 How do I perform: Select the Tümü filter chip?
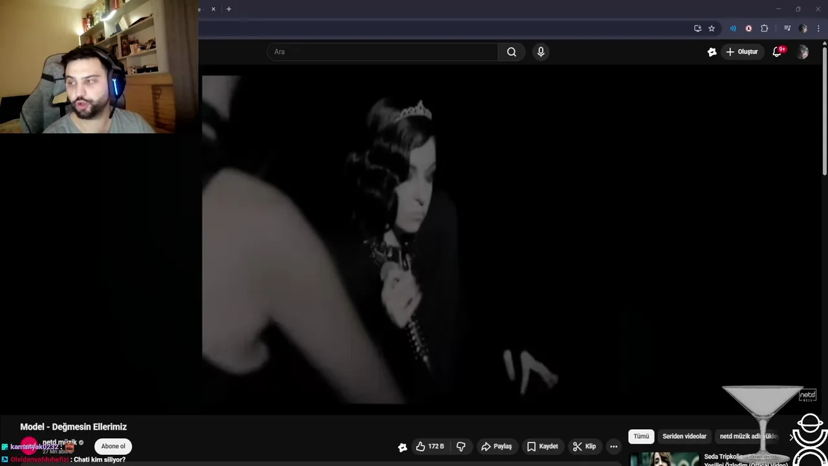[641, 436]
